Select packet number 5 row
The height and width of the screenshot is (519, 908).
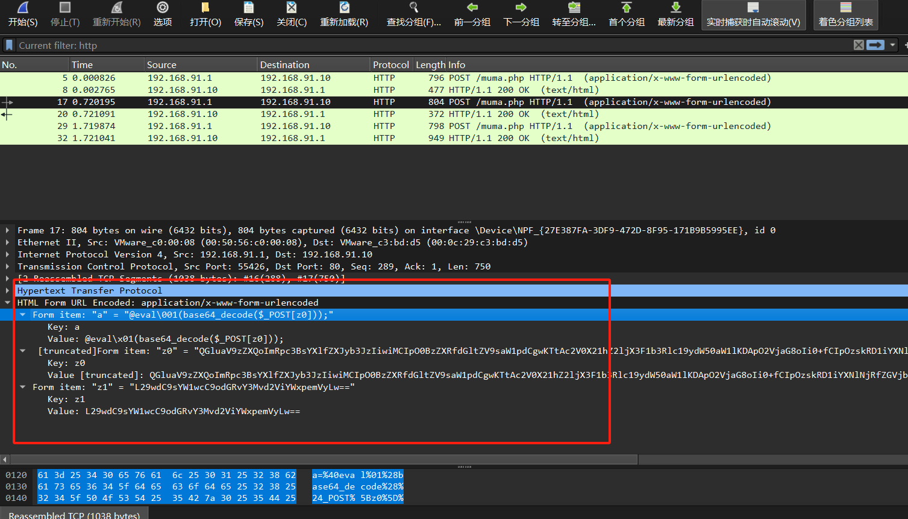454,78
